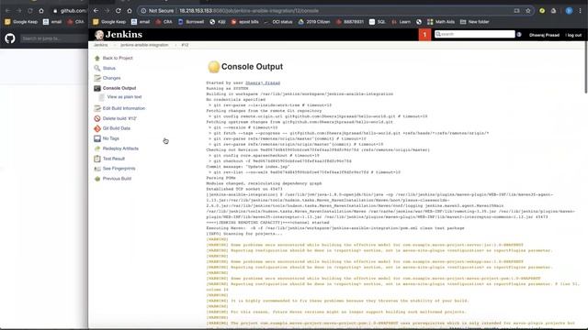Image resolution: width=588 pixels, height=330 pixels.
Task: Click the home icon in GitHub window
Action: coord(41,11)
